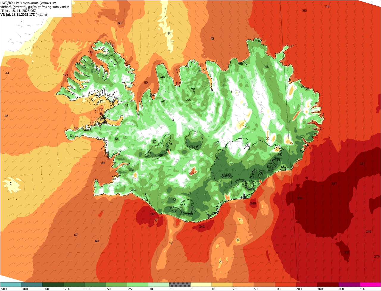Select legend swatch between 300 and 400

coord(327,284)
